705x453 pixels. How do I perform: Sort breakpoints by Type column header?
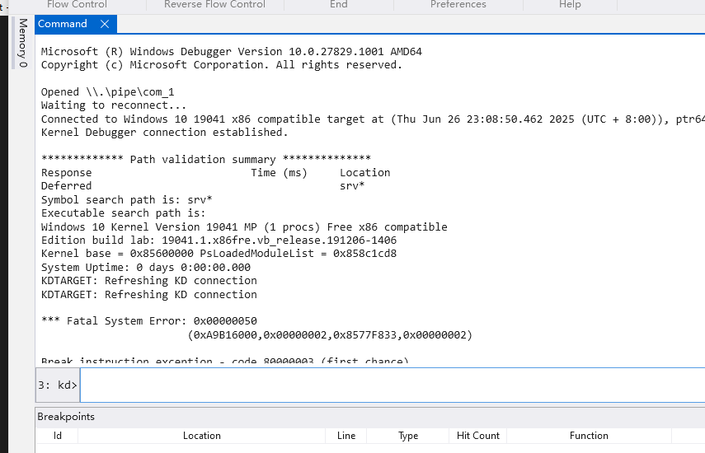[408, 436]
